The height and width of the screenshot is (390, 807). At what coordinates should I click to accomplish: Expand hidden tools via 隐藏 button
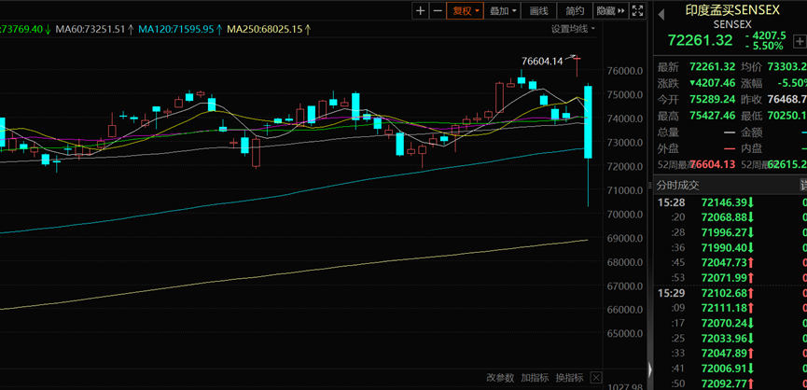[610, 11]
